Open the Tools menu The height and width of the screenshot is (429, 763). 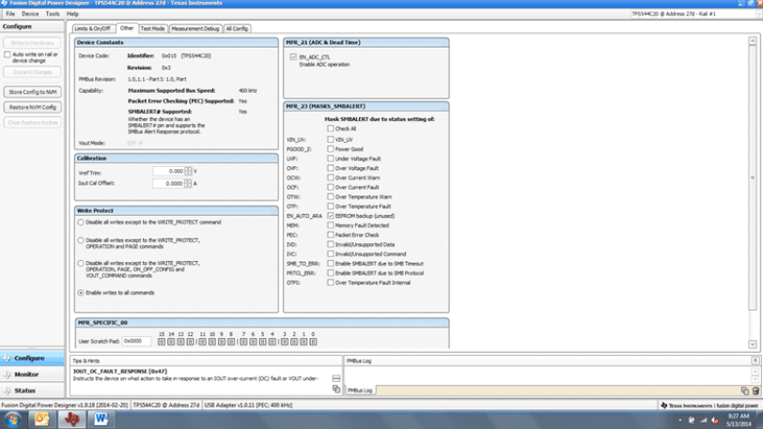point(53,14)
